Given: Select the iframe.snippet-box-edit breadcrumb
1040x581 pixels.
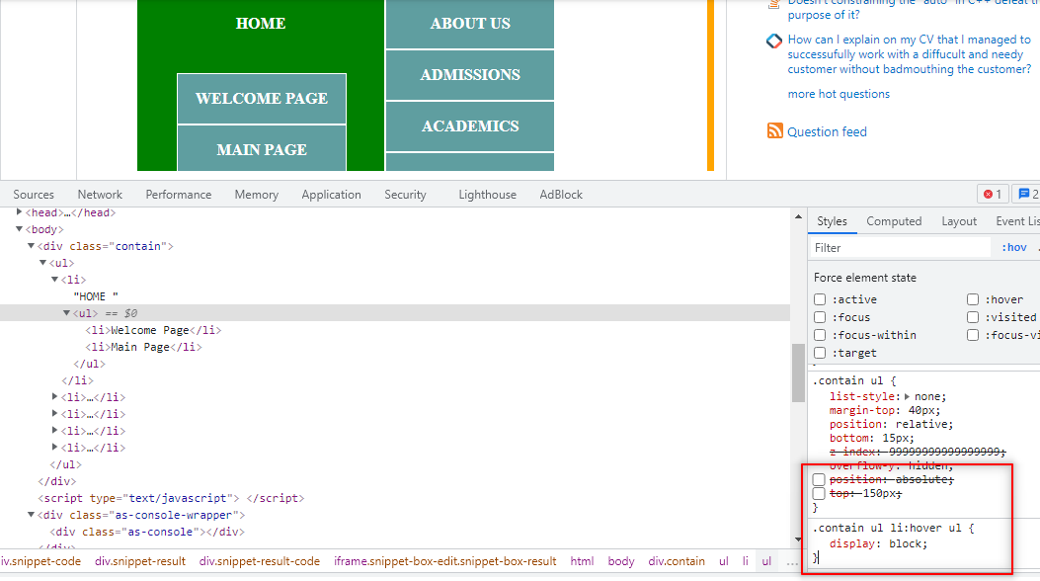Looking at the screenshot, I should [x=445, y=561].
